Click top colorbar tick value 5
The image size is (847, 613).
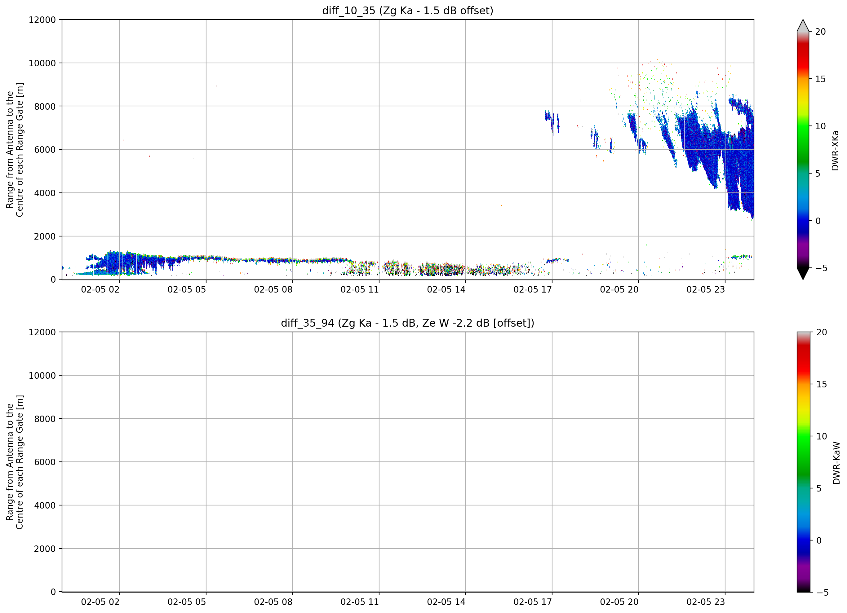[x=818, y=174]
